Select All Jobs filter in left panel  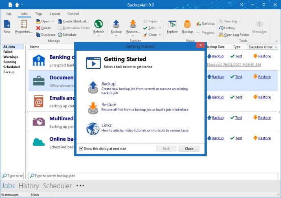[13, 47]
